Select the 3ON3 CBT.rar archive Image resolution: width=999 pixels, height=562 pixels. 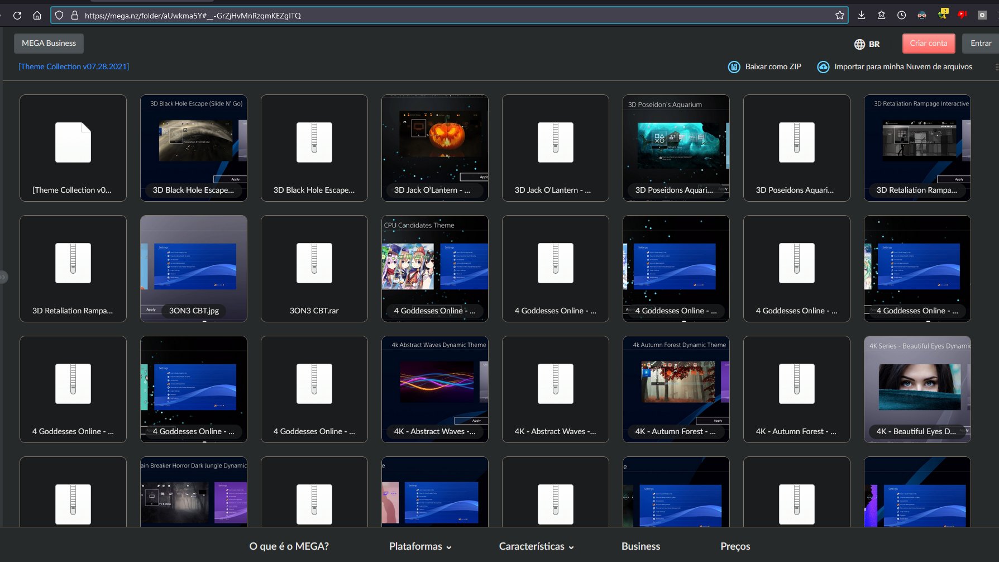(314, 269)
